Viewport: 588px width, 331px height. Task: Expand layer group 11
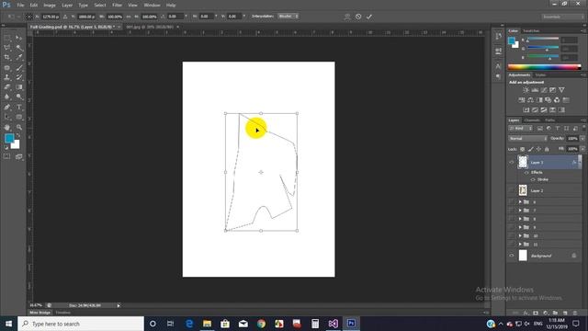pos(520,244)
